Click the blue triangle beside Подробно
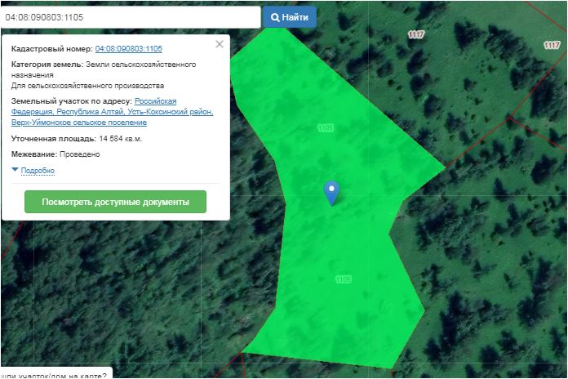 15,170
